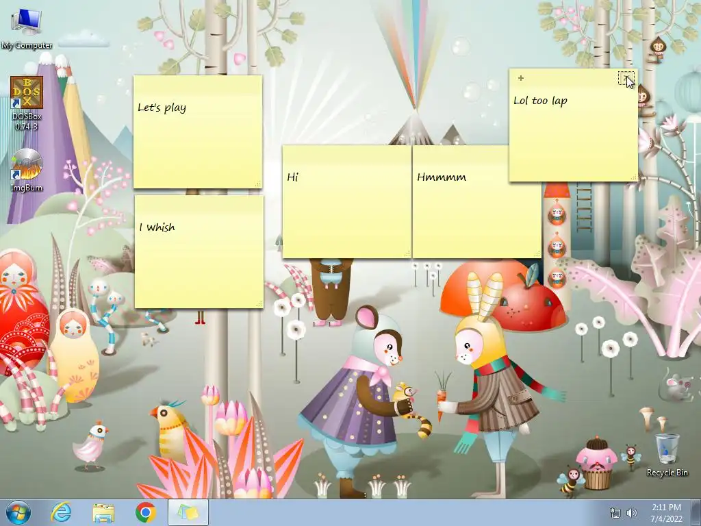Viewport: 701px width, 526px height.
Task: Open the Recycle Bin icon
Action: point(667,454)
